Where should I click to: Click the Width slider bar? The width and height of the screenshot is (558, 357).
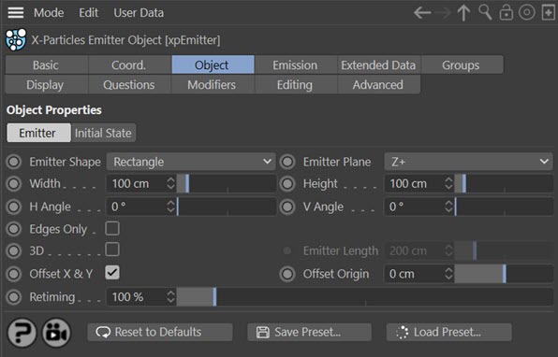(x=227, y=184)
